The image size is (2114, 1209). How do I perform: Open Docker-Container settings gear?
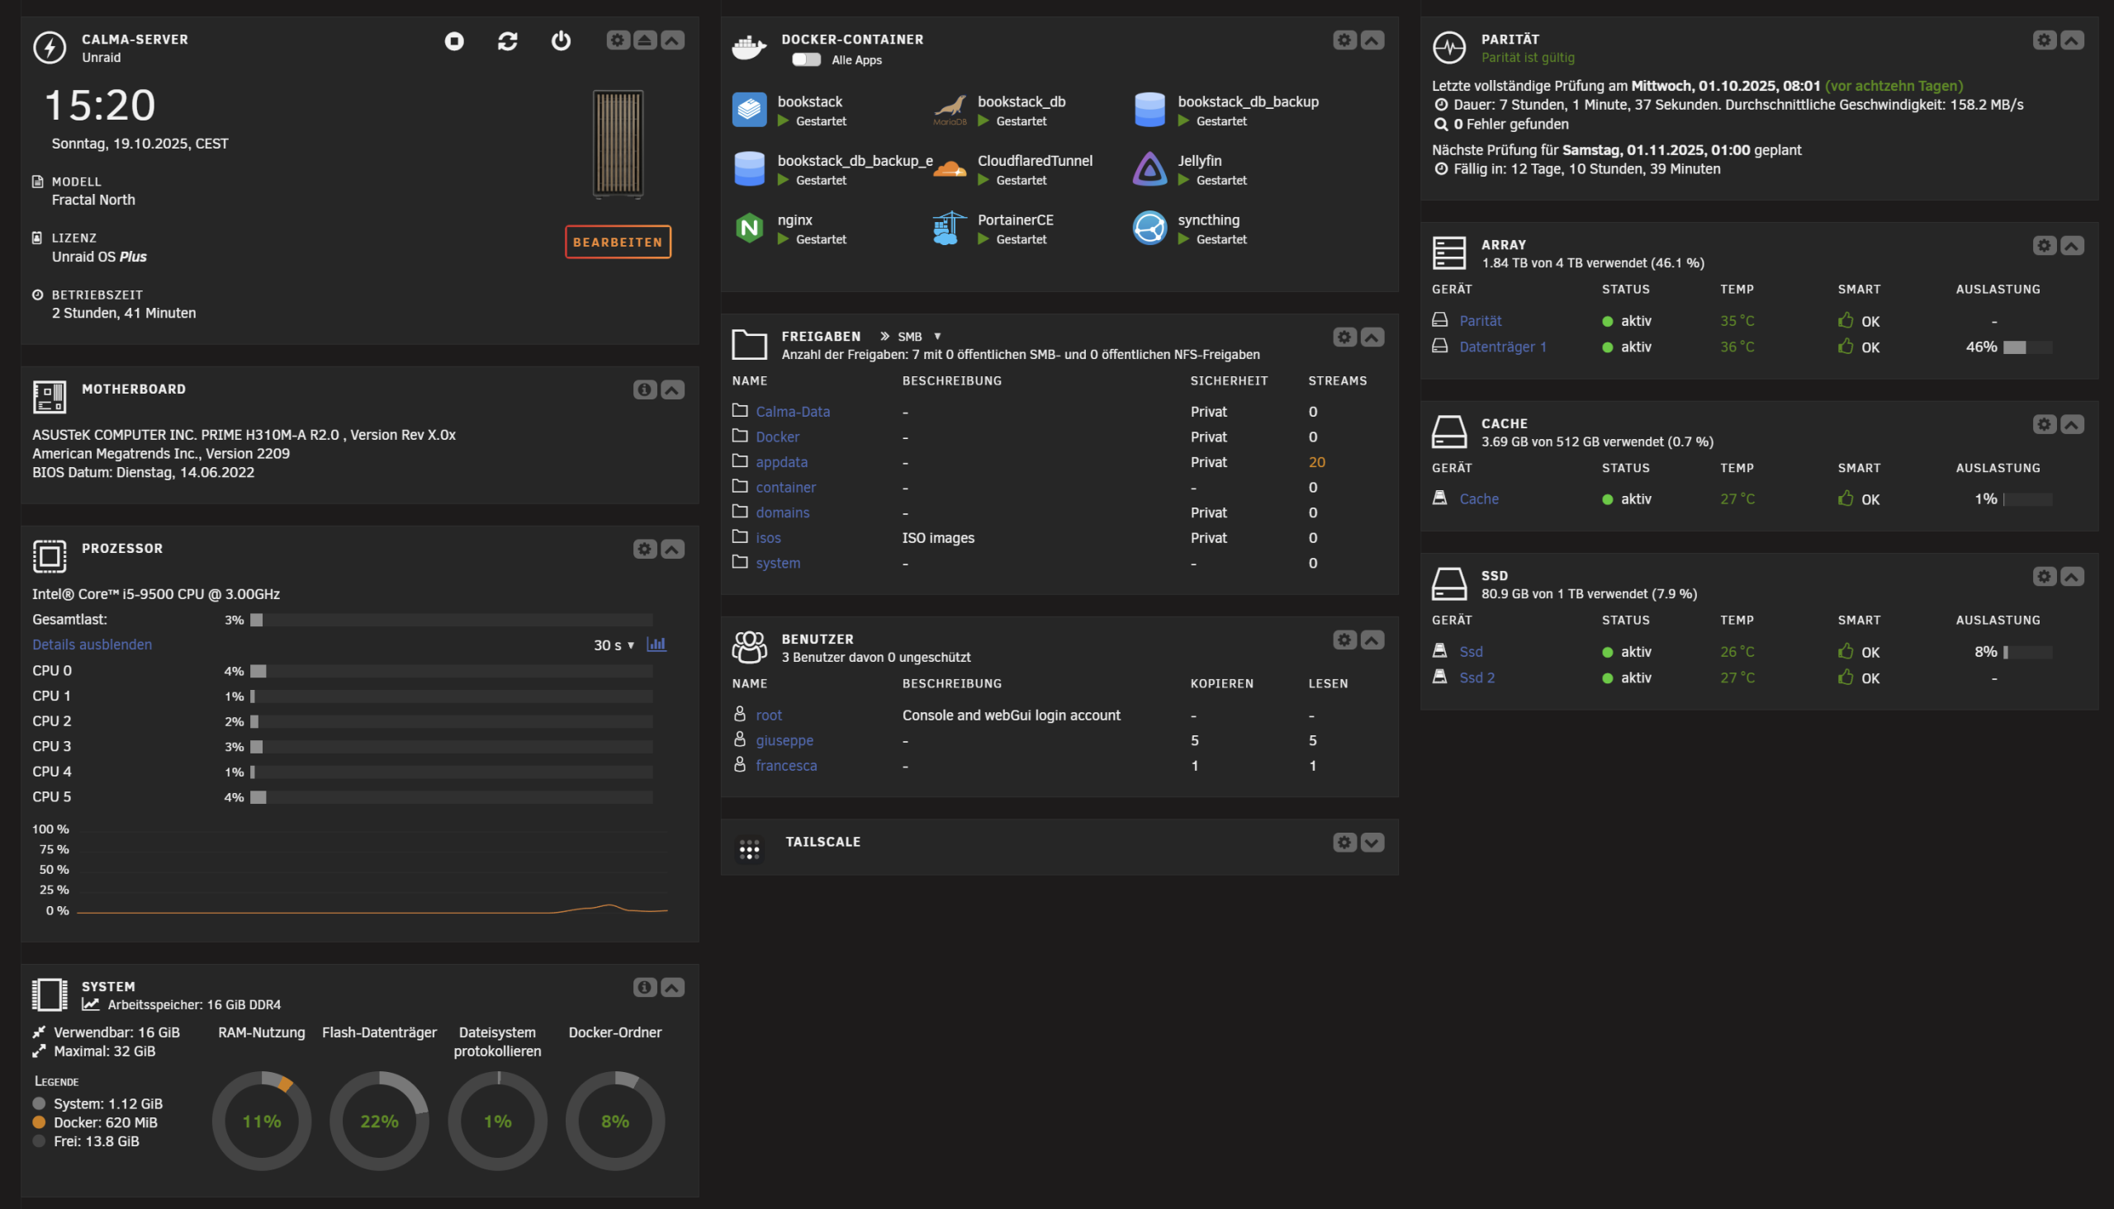1344,40
